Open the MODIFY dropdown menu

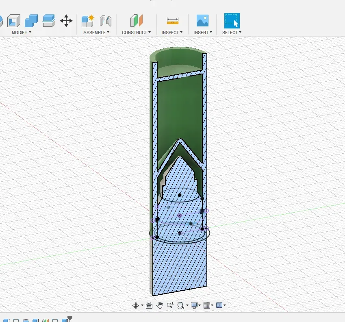coord(21,33)
